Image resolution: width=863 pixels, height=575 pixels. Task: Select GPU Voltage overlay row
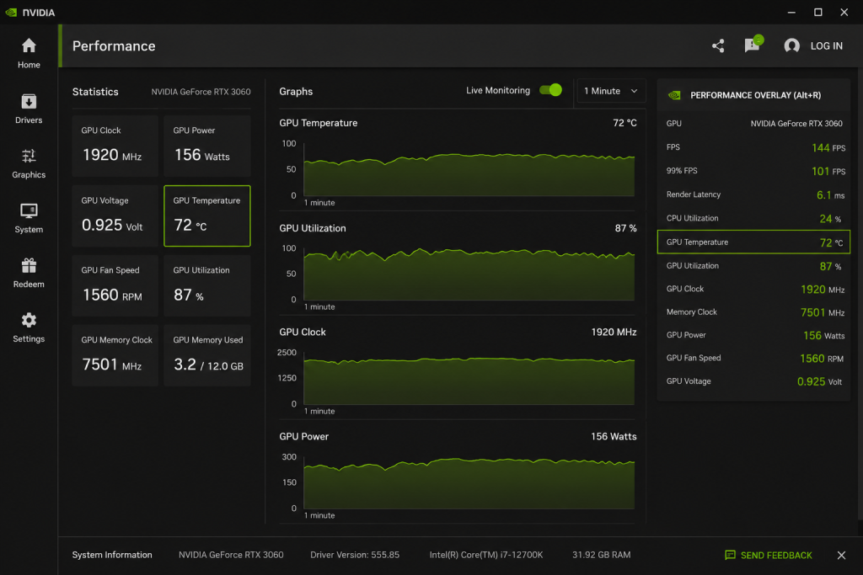point(753,381)
